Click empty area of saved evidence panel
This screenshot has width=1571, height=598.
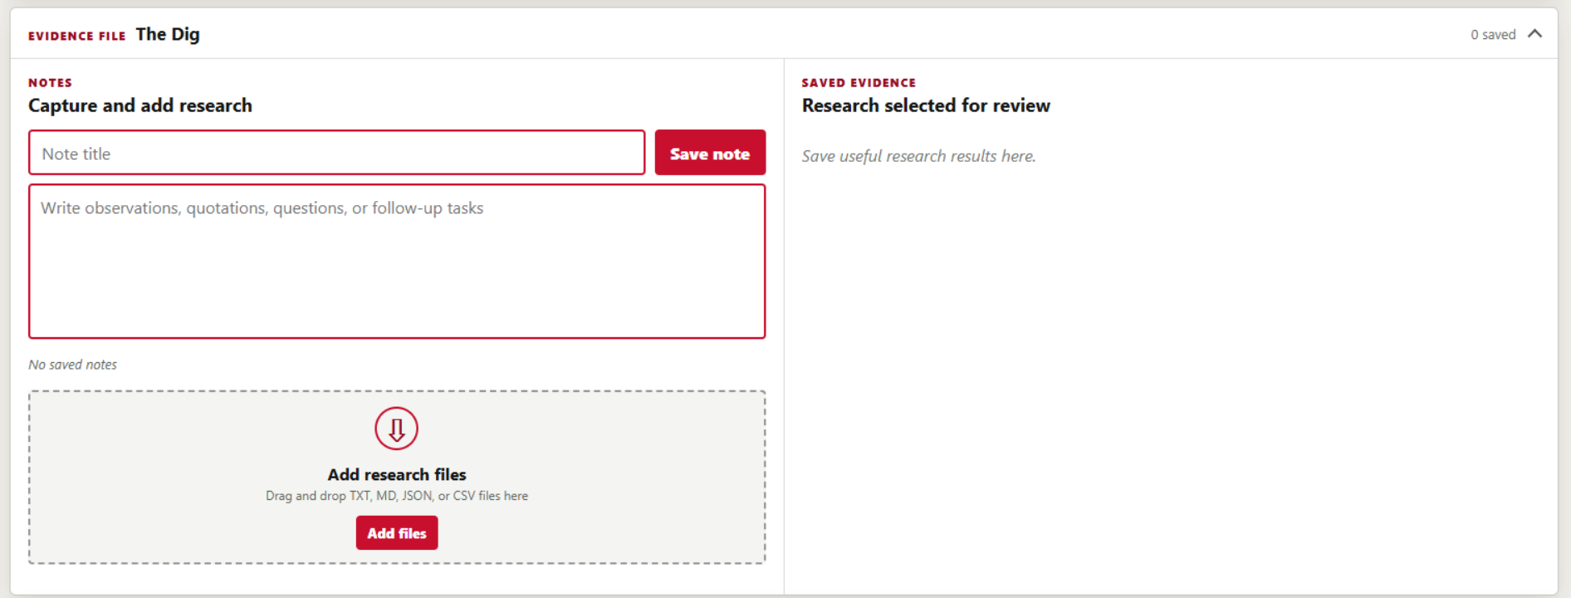[1171, 374]
